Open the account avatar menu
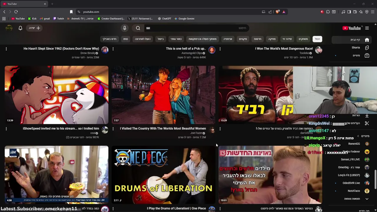 (x=9, y=28)
